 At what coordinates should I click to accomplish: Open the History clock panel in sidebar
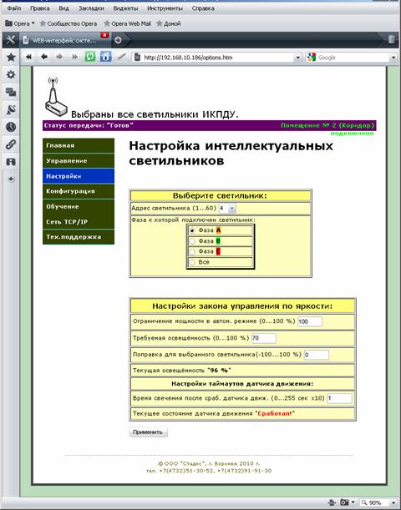(11, 127)
